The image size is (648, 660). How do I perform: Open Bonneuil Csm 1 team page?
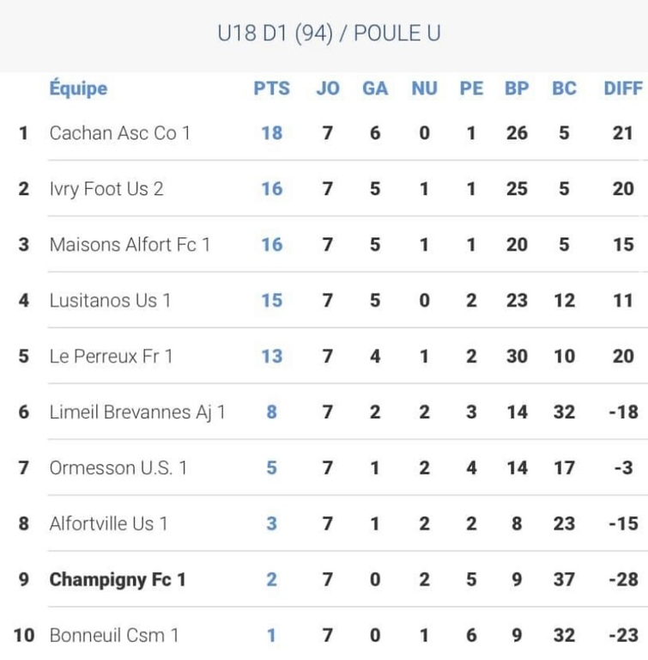click(x=113, y=636)
